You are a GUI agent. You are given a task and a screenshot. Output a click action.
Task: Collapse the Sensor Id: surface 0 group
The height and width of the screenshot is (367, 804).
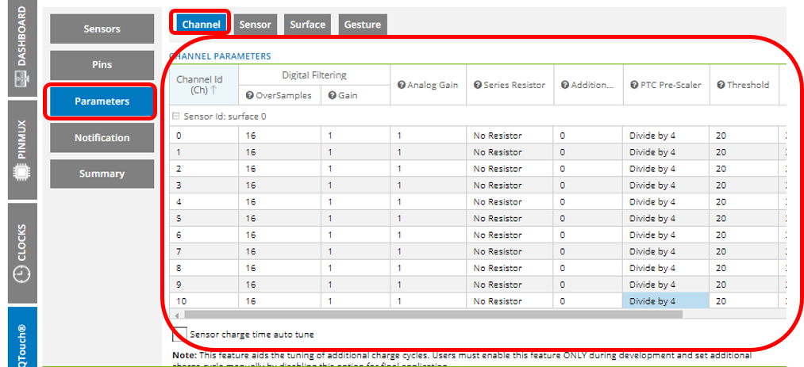click(x=176, y=116)
